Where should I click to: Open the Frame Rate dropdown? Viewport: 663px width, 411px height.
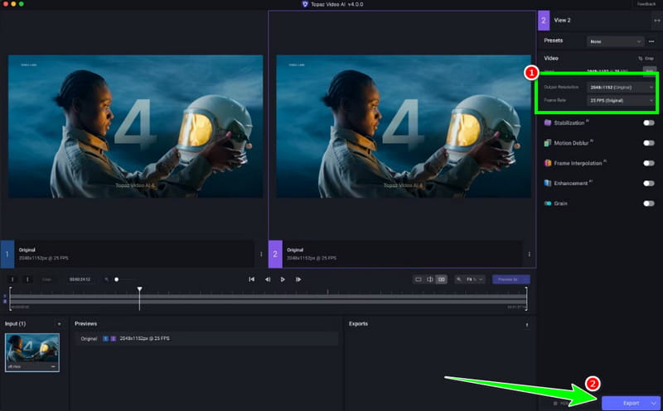click(x=621, y=100)
